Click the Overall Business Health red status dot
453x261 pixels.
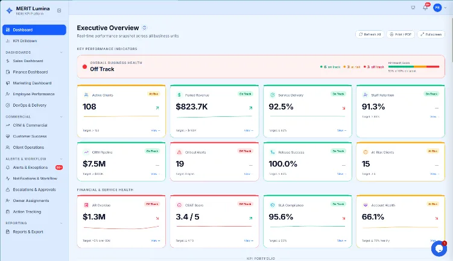tap(84, 67)
